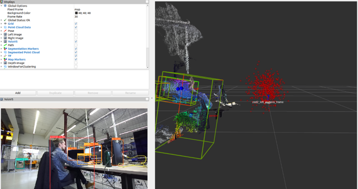Click the green Path display icon
Image resolution: width=358 pixels, height=189 pixels.
click(x=5, y=45)
